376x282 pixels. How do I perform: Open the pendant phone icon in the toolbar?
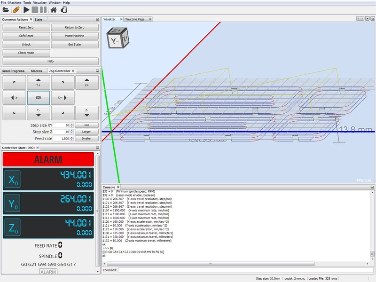pyautogui.click(x=64, y=10)
